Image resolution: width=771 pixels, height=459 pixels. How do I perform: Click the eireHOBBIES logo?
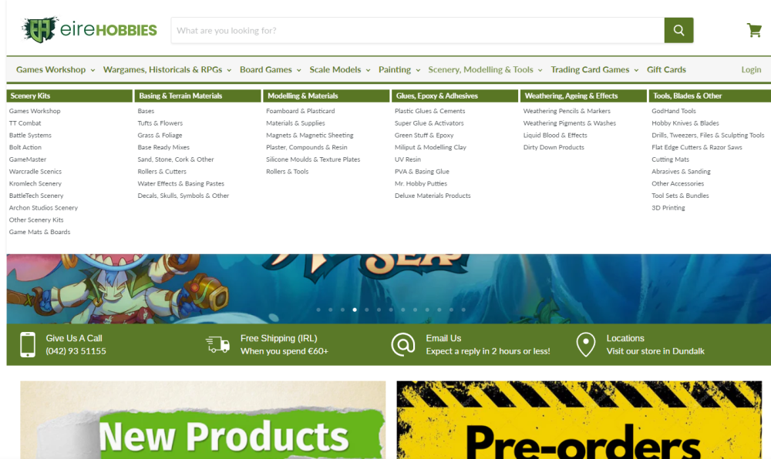pos(89,29)
